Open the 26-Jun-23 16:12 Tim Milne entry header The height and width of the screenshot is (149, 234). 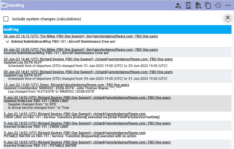(81, 36)
